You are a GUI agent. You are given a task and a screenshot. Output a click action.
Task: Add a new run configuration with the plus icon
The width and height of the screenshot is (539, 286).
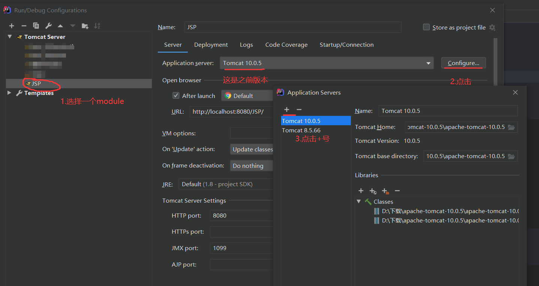(x=11, y=26)
